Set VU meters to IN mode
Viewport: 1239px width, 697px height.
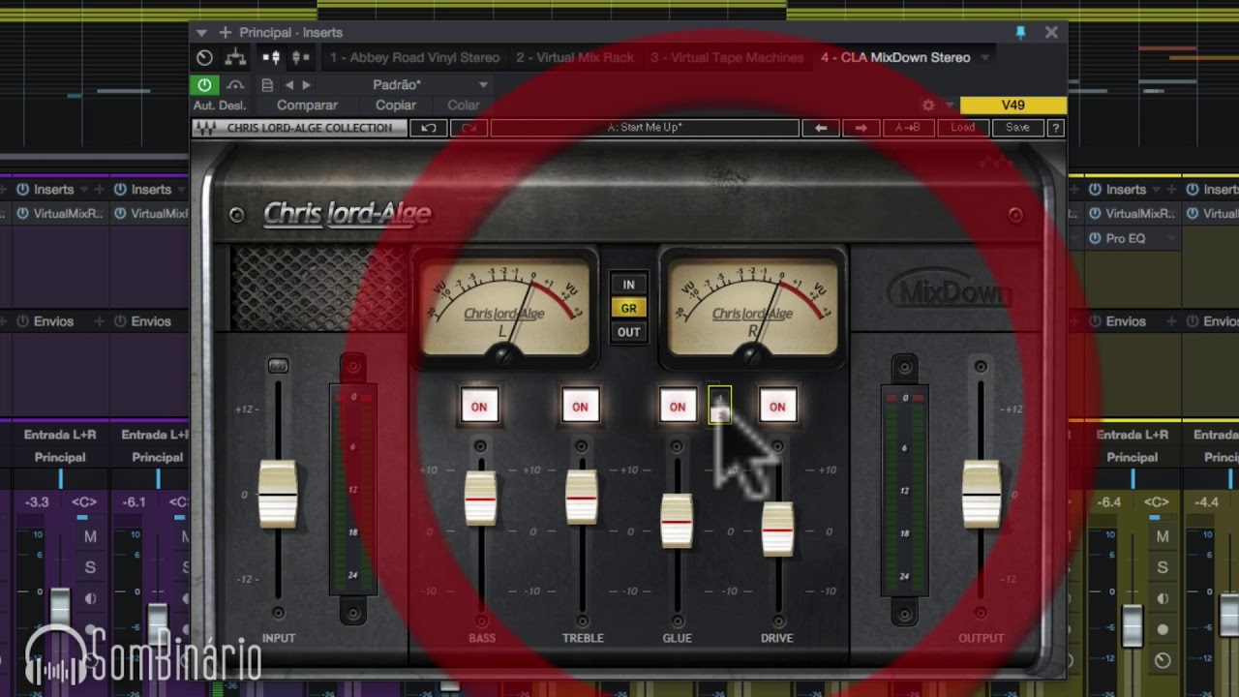tap(628, 285)
